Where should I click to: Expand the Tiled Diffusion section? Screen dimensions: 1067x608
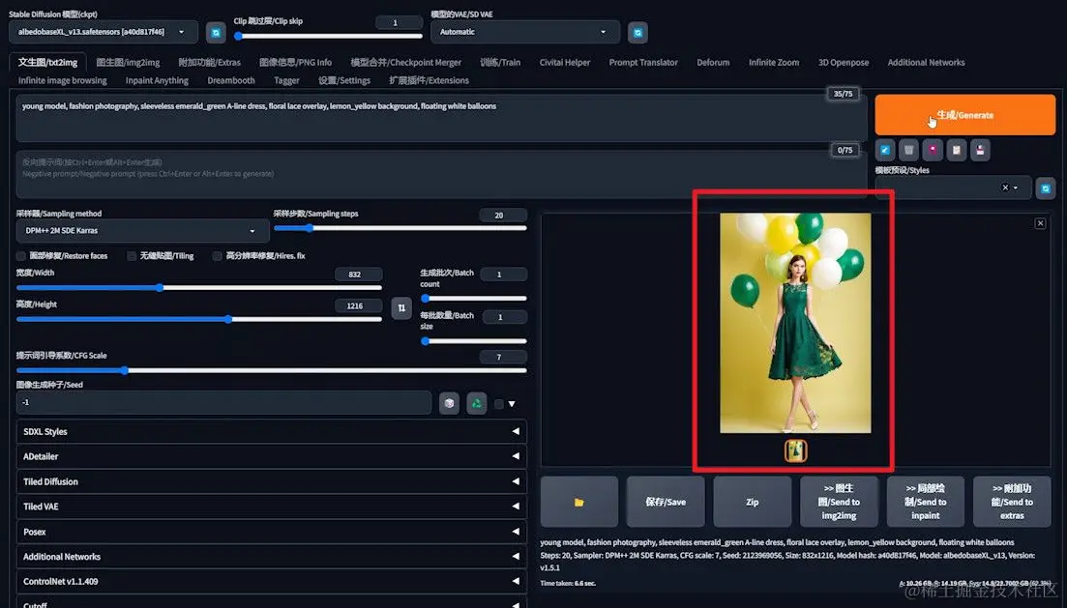(x=271, y=481)
